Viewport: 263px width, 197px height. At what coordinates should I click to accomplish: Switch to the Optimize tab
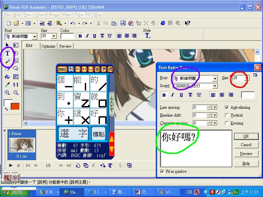(48, 46)
